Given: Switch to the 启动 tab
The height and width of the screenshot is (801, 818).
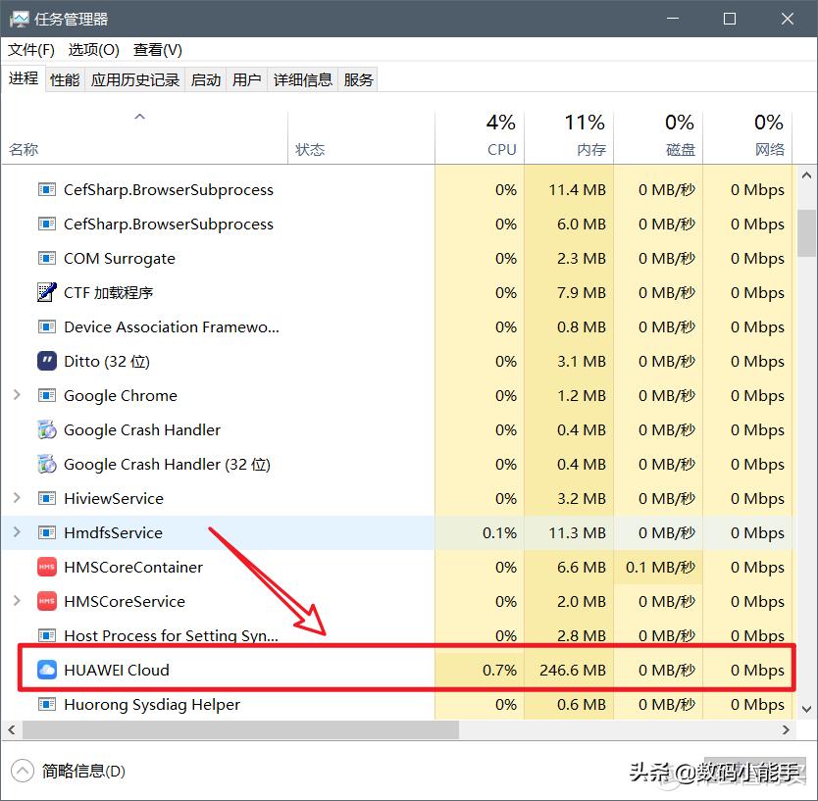Looking at the screenshot, I should coord(205,79).
